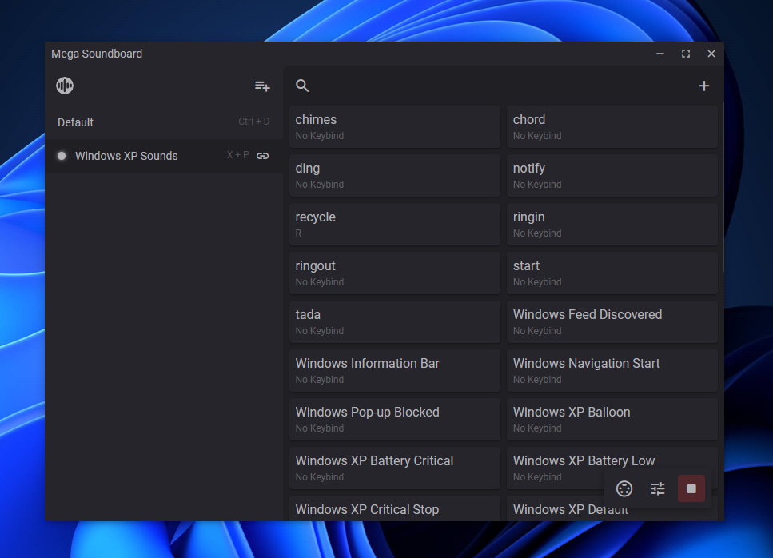This screenshot has height=558, width=773.
Task: Toggle fullscreen for the Mega Soundboard window
Action: (x=685, y=54)
